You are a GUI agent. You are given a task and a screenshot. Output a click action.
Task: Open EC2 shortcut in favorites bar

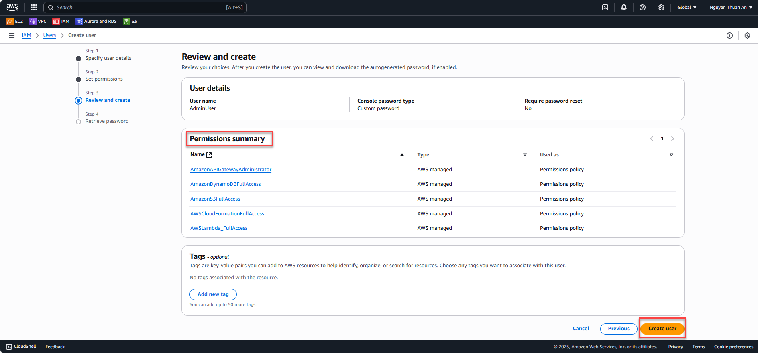click(15, 21)
